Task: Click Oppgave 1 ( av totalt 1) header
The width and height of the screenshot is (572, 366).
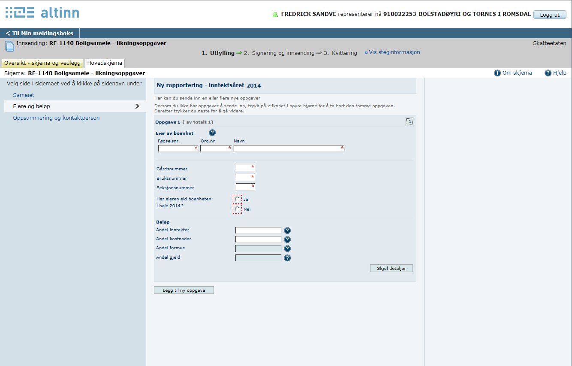Action: [184, 122]
